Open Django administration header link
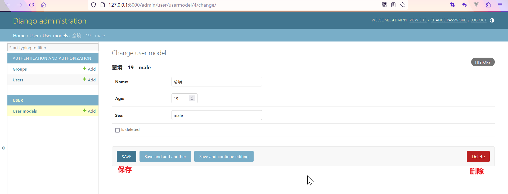 (50, 21)
